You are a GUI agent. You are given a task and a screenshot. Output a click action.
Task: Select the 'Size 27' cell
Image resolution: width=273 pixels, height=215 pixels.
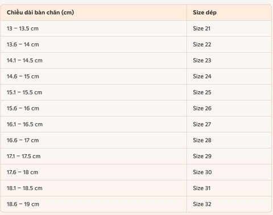(x=229, y=124)
